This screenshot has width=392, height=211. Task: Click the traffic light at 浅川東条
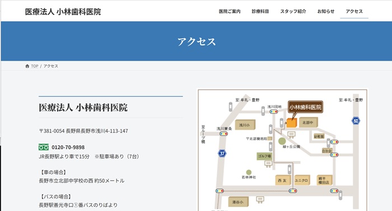point(224,134)
